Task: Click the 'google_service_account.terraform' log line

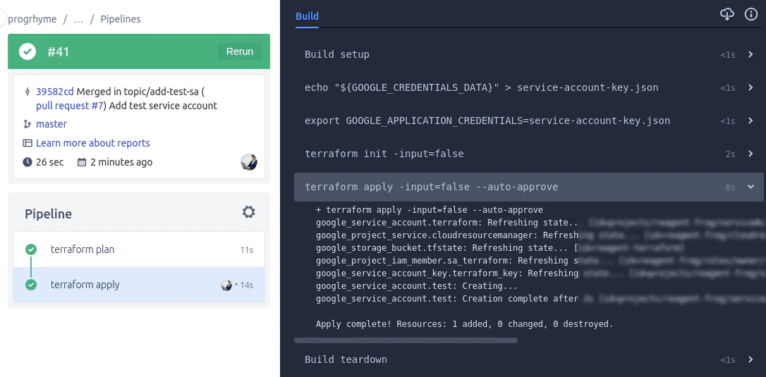Action: [x=540, y=223]
